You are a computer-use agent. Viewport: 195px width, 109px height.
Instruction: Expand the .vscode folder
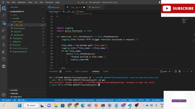pyautogui.click(x=11, y=18)
